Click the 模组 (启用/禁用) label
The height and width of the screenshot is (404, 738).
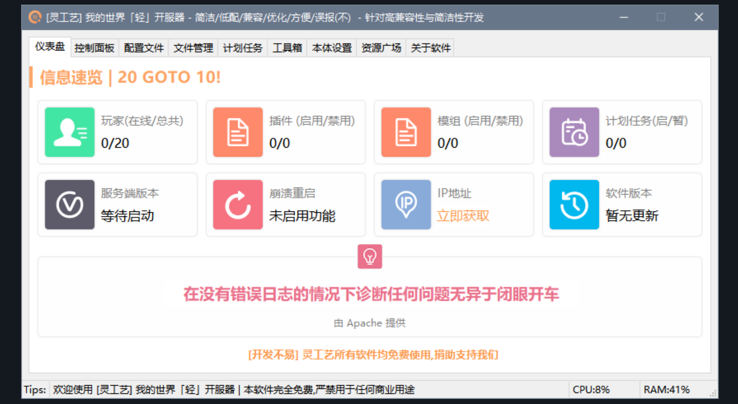tap(480, 121)
